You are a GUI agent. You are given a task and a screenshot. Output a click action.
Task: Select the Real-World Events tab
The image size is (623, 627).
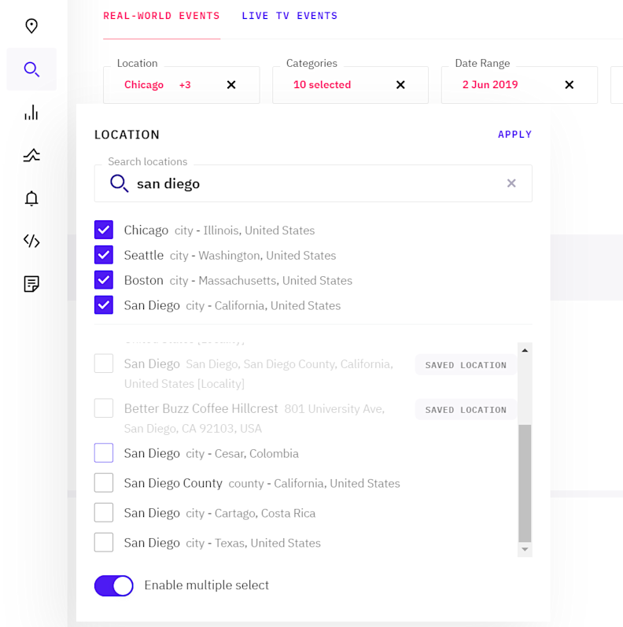coord(162,16)
